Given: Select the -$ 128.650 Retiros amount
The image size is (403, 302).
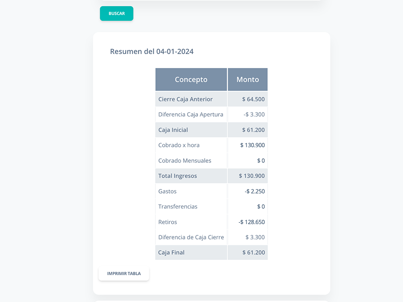Looking at the screenshot, I should [252, 222].
